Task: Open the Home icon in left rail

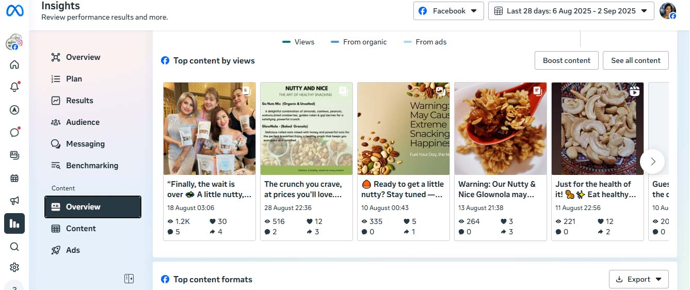Action: coord(14,65)
